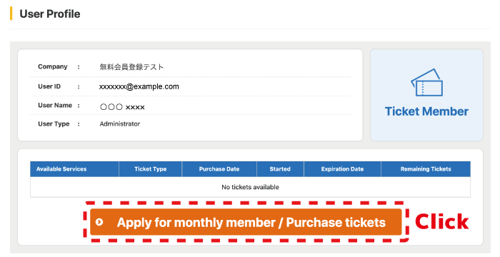The width and height of the screenshot is (500, 257).
Task: Click the Remaining Tickets column header
Action: (426, 169)
